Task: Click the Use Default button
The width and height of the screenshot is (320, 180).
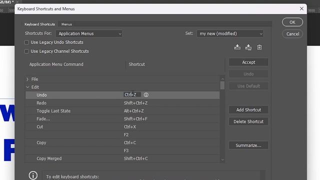Action: 248,86
